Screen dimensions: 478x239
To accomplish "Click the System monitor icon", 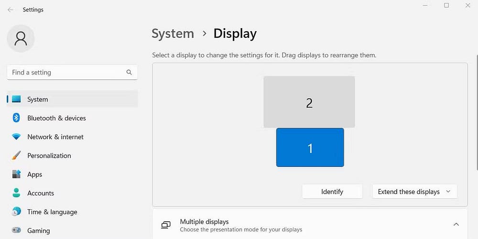I will [x=16, y=99].
